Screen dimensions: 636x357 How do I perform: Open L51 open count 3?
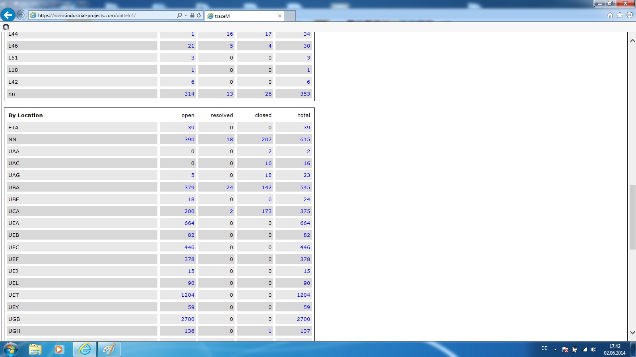pos(193,58)
